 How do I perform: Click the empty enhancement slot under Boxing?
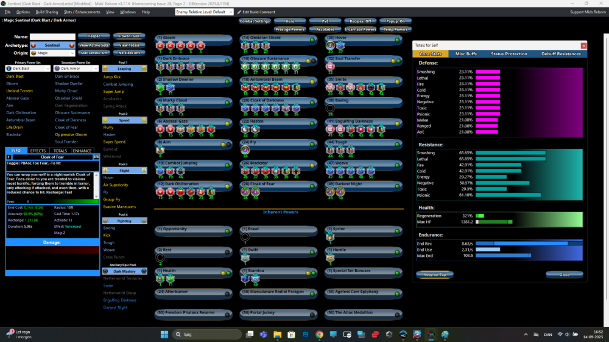[x=330, y=108]
